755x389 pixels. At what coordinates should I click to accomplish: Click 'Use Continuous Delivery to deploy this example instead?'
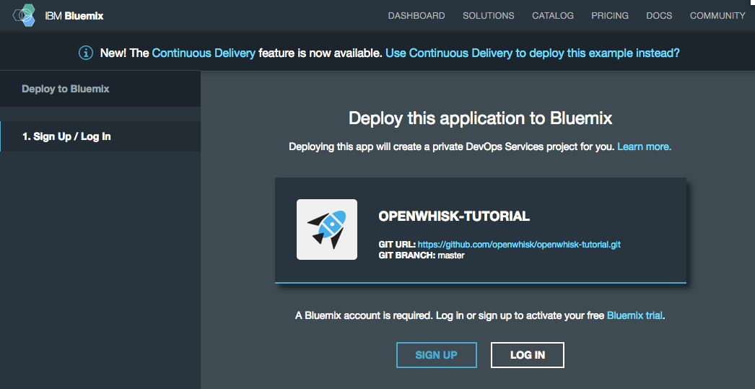pos(533,53)
